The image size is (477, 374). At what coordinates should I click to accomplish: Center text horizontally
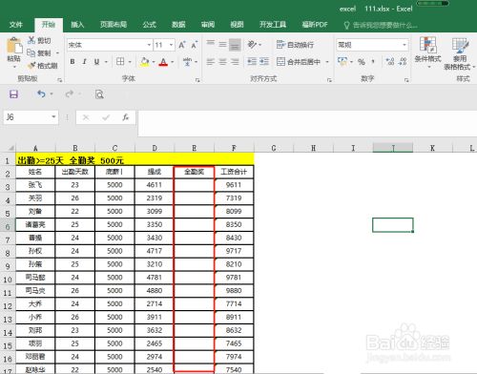click(x=222, y=62)
